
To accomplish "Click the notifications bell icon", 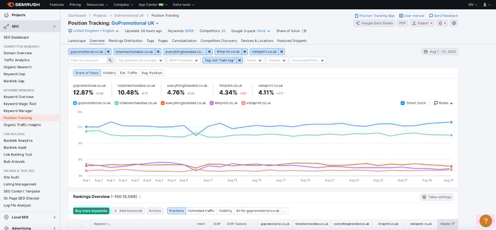I will click(x=440, y=23).
